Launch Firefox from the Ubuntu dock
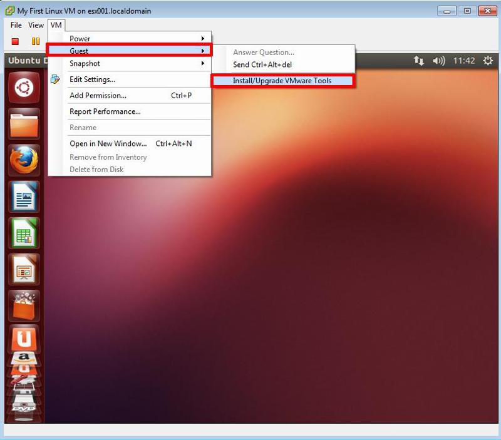This screenshot has height=440, width=501. 24,160
